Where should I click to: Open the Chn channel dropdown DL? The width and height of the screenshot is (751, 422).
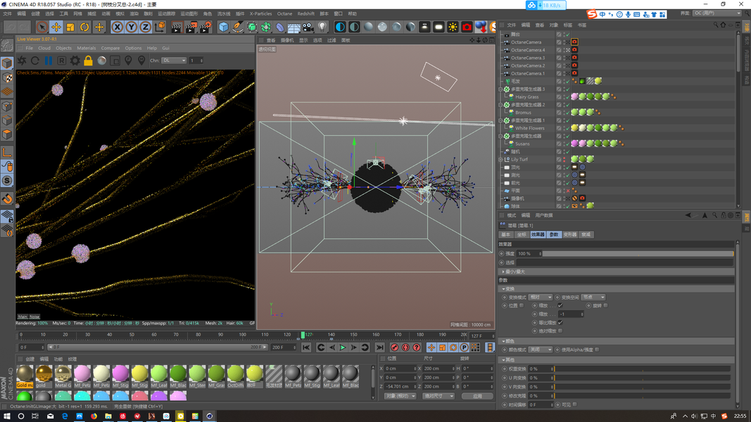tap(174, 60)
